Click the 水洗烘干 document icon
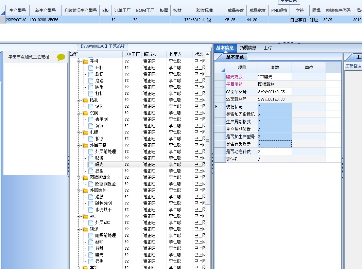Image resolution: width=362 pixels, height=269 pixels. point(91,210)
